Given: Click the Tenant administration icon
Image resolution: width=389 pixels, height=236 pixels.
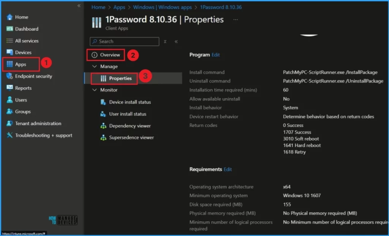Looking at the screenshot, I should coord(9,123).
